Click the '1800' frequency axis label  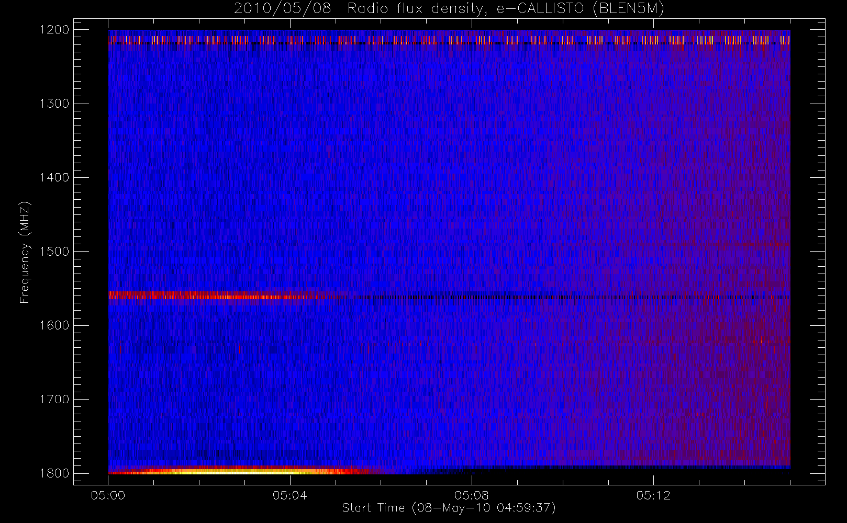click(54, 473)
